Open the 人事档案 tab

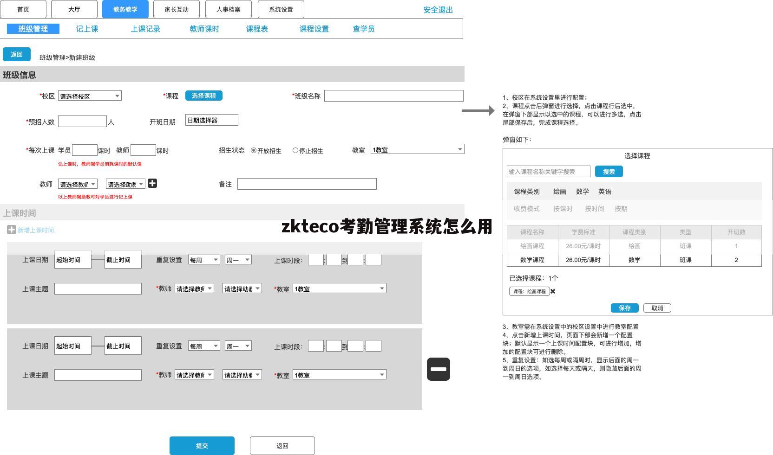tap(229, 9)
